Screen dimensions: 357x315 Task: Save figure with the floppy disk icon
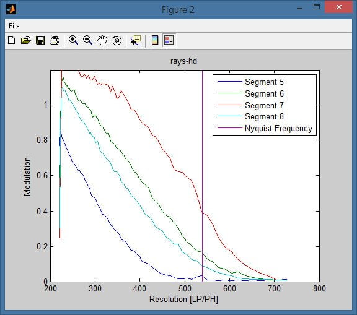coord(40,40)
